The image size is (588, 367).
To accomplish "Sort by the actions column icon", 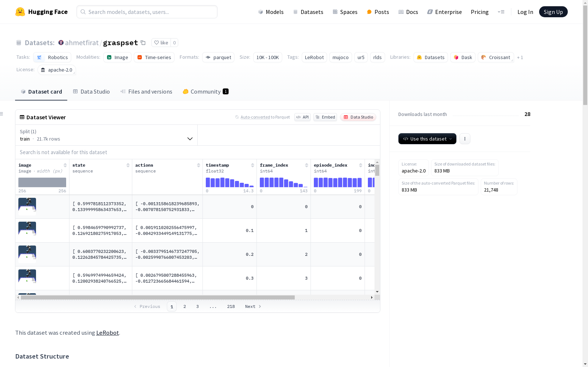I will (x=198, y=165).
